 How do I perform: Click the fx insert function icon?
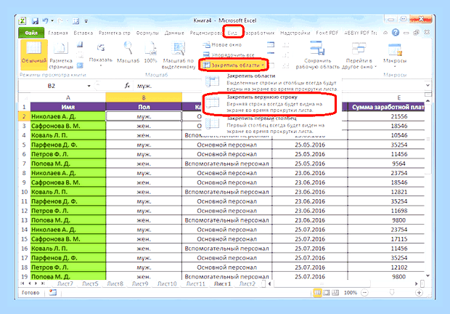(x=127, y=86)
